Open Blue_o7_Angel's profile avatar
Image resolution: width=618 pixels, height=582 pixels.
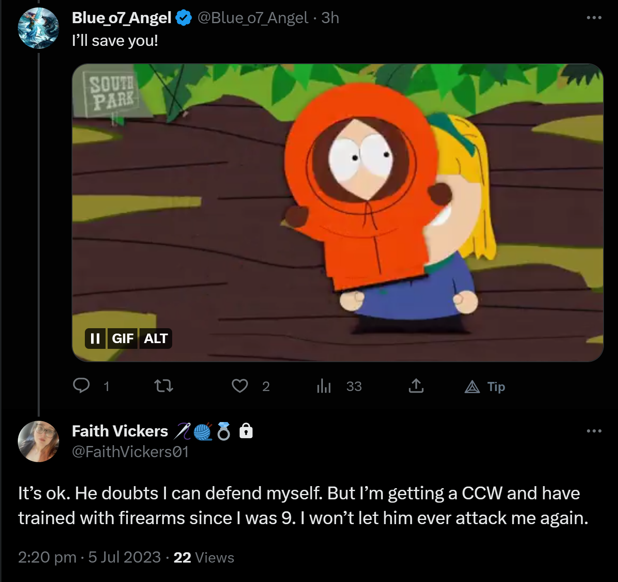tap(38, 28)
